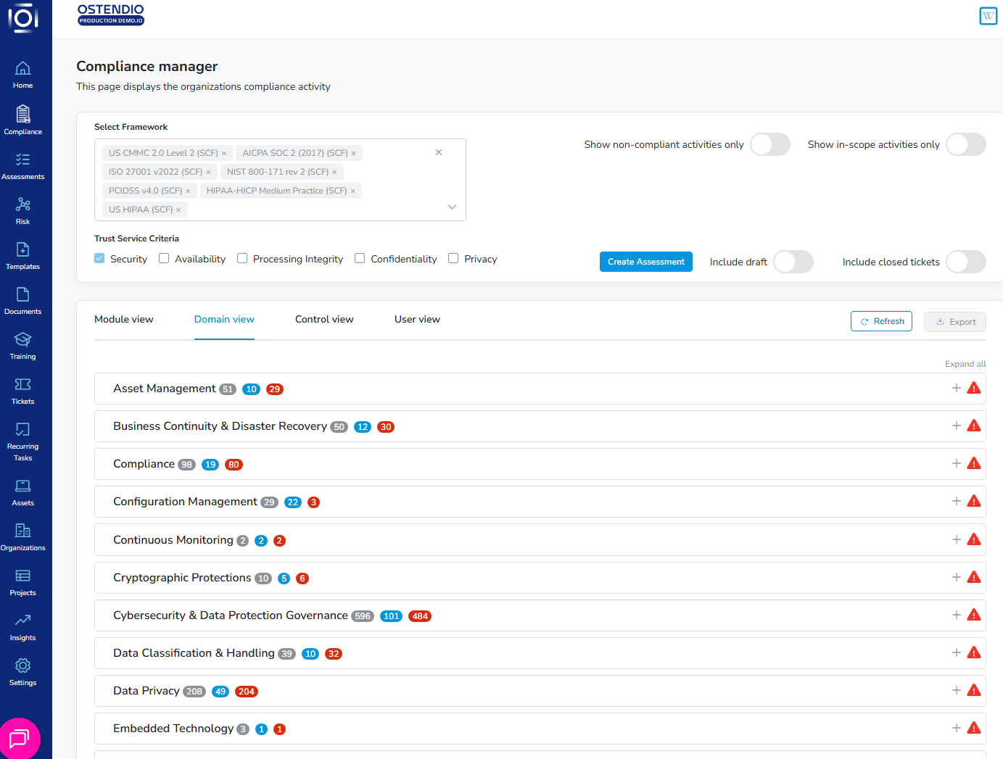Viewport: 1003px width, 759px height.
Task: Switch to the Module view tab
Action: 124,320
